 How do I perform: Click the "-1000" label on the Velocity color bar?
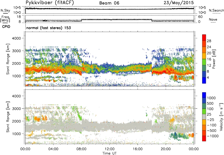(213, 136)
